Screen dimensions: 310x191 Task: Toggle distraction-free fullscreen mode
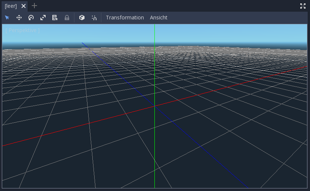point(303,6)
